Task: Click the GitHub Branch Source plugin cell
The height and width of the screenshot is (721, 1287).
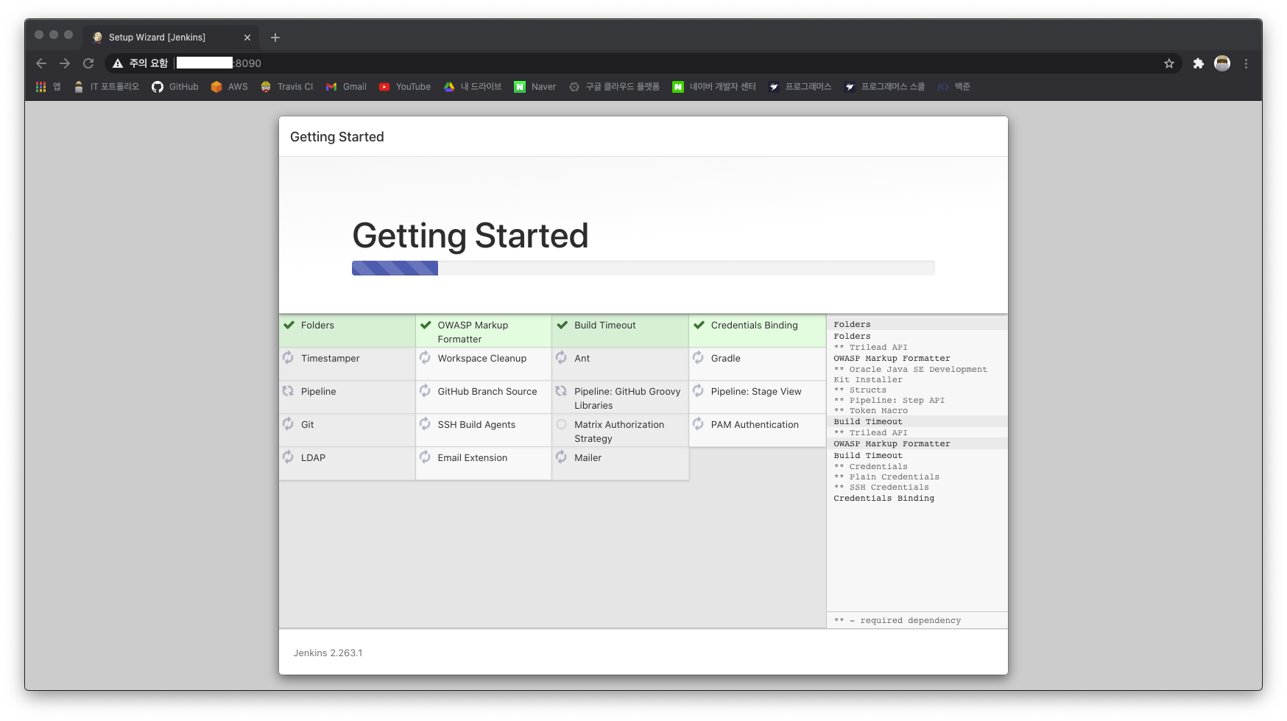Action: [x=484, y=397]
